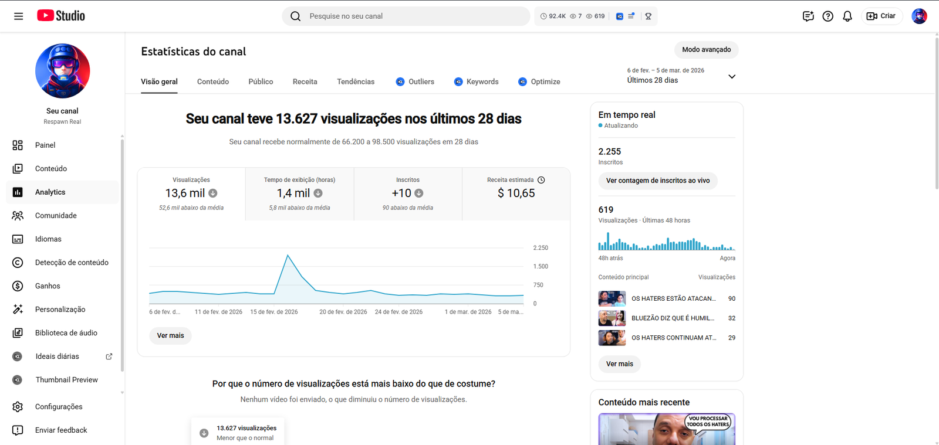
Task: Open the Outliers tab
Action: (415, 82)
